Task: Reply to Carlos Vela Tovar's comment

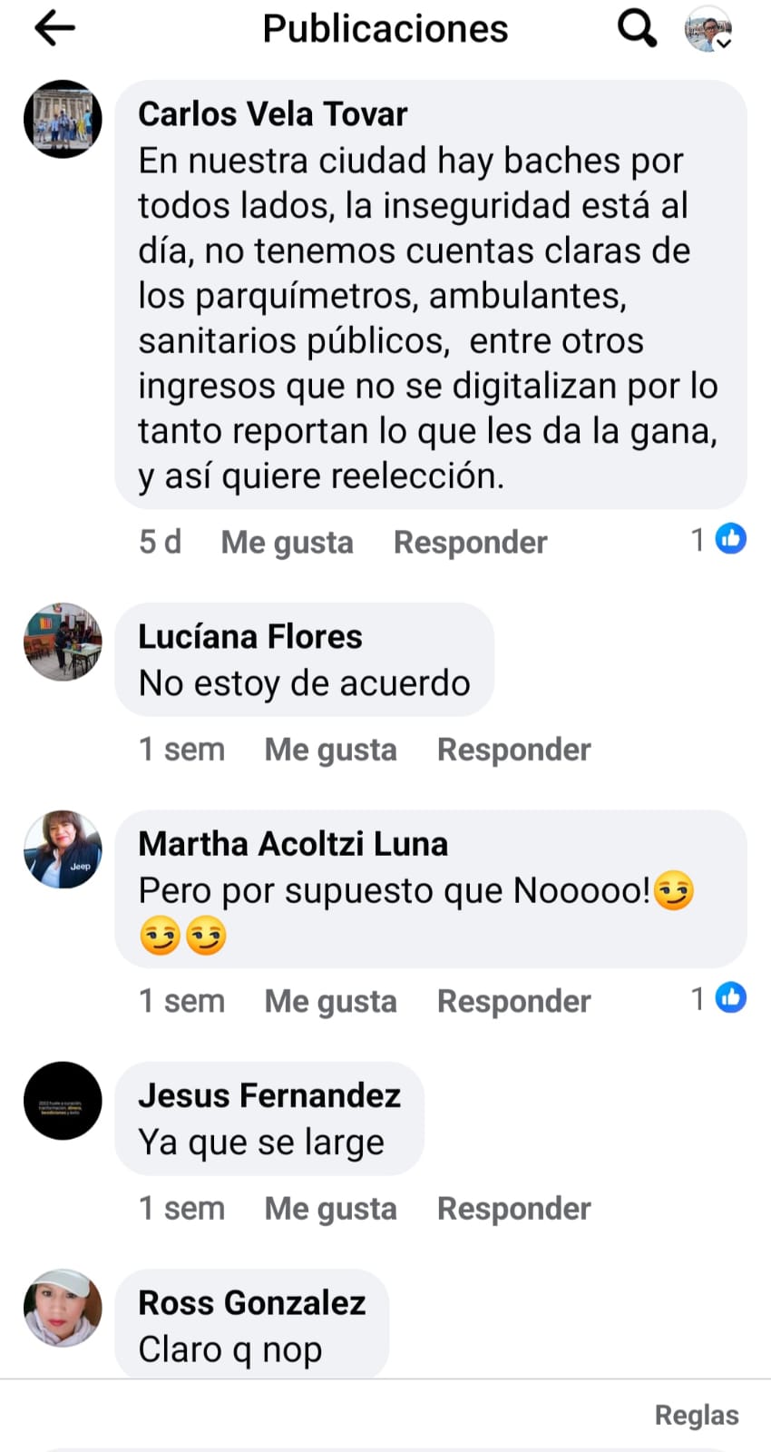Action: [470, 543]
